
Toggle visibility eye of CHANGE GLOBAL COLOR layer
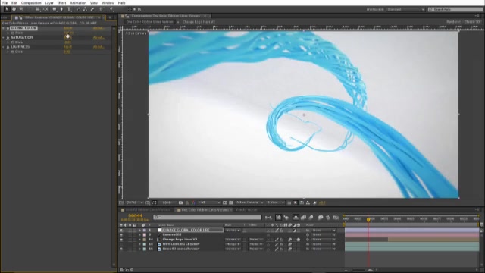(121, 231)
